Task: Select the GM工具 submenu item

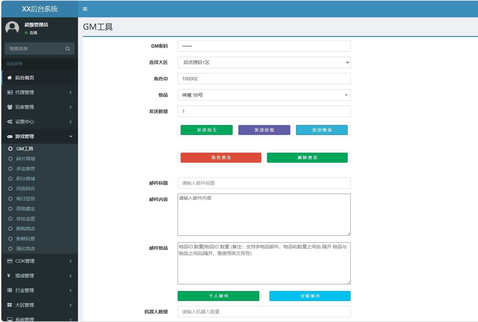Action: coord(40,149)
